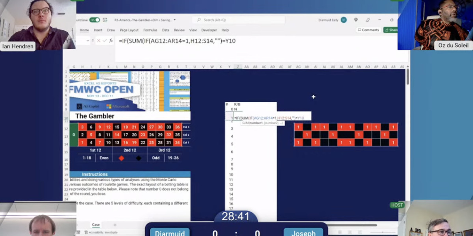Click Ian Hendren's video tile
Screen dimensions: 473x236
coord(37,25)
